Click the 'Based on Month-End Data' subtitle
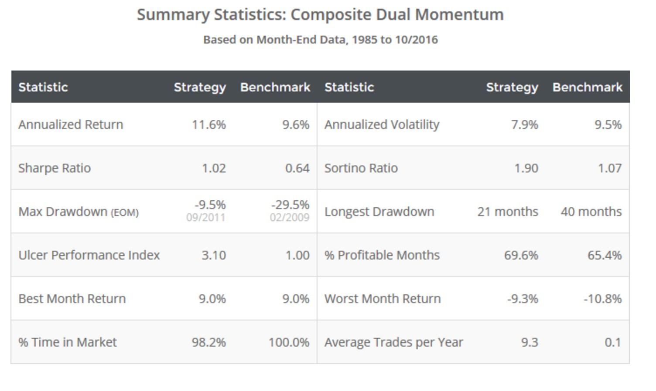The image size is (656, 391). click(x=320, y=40)
